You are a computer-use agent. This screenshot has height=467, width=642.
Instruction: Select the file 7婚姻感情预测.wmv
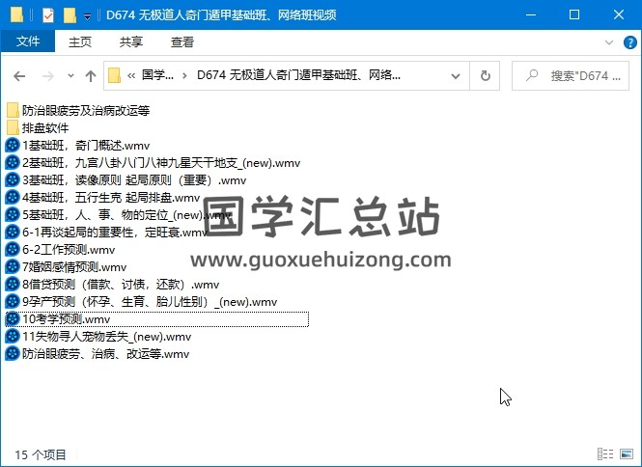(x=73, y=266)
